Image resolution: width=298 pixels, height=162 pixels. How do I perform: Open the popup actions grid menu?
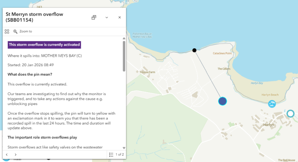[7, 31]
